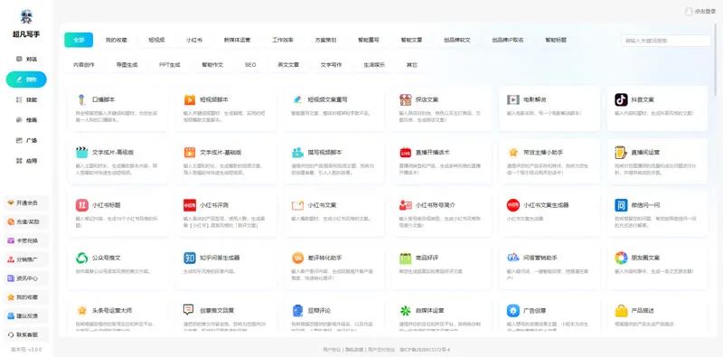The width and height of the screenshot is (723, 357).
Task: Click the green 公众号推文 icon
Action: [81, 258]
